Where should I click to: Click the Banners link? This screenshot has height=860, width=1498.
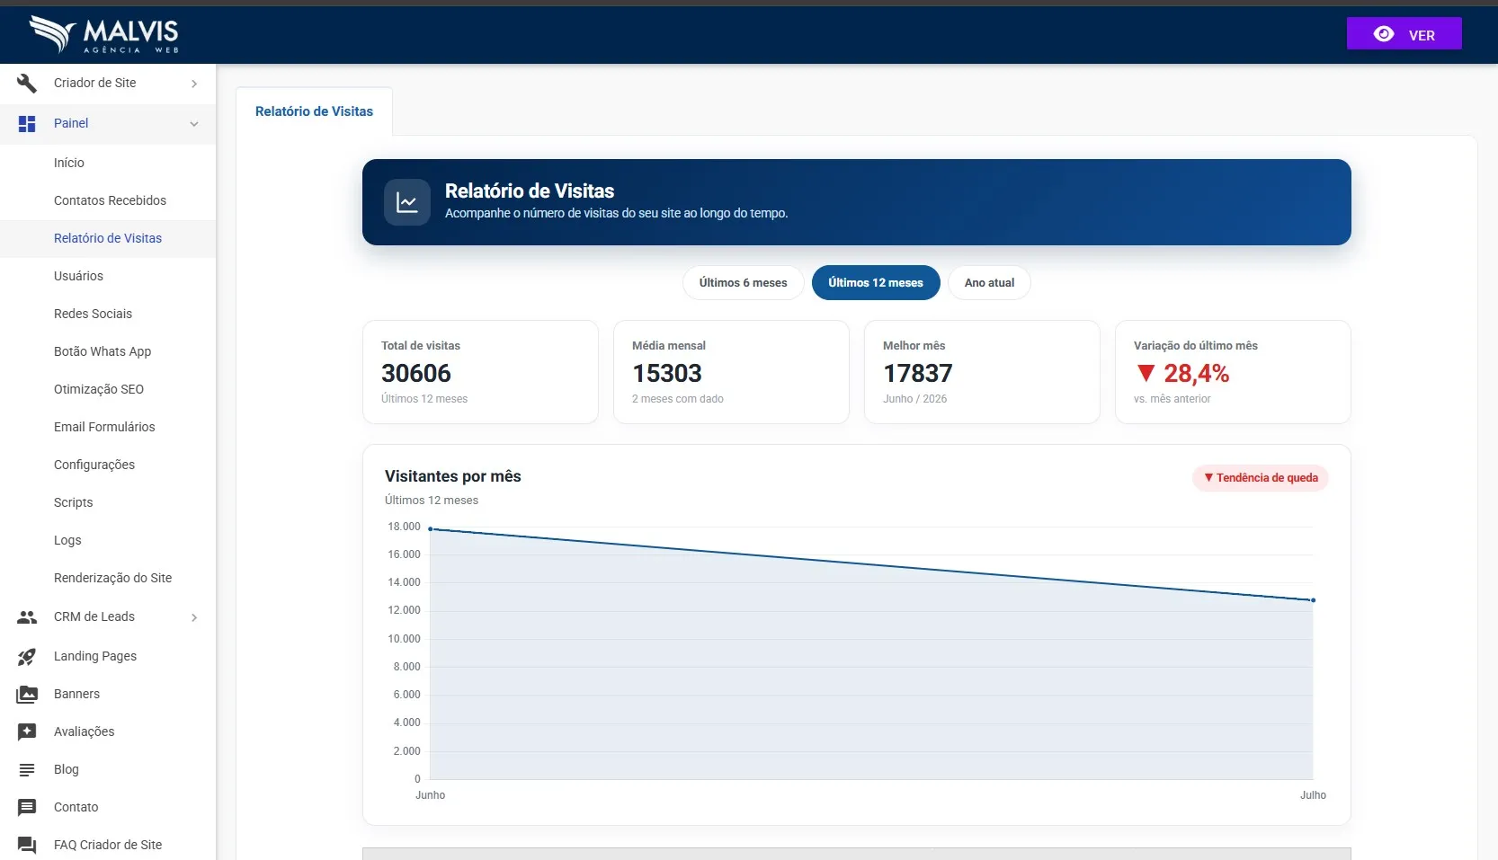click(x=76, y=694)
